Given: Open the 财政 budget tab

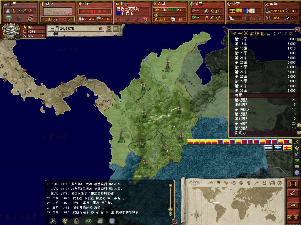Looking at the screenshot, I should point(57,12).
